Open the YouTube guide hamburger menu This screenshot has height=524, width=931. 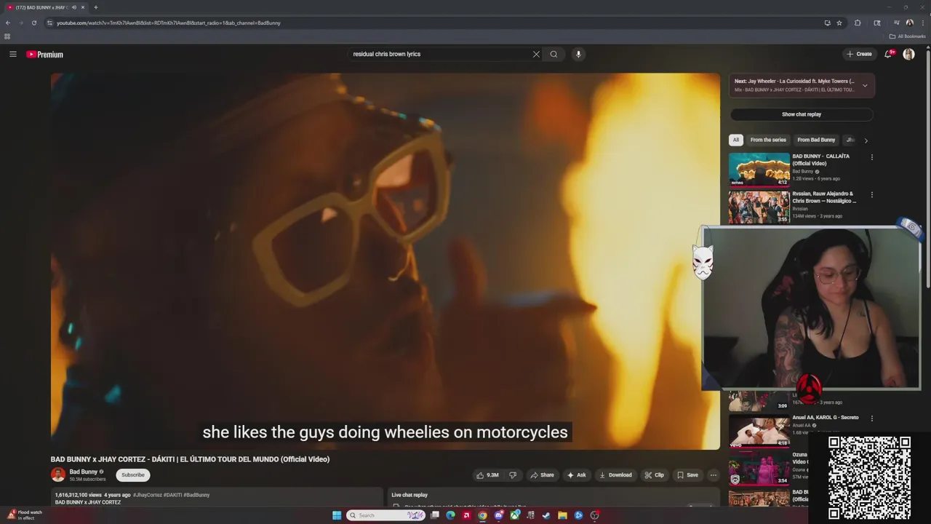point(12,54)
